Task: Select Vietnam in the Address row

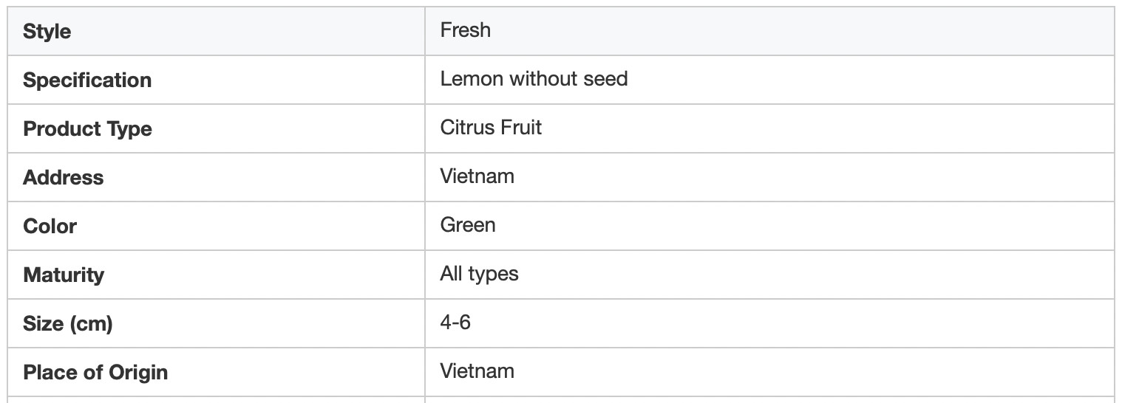Action: 477,176
